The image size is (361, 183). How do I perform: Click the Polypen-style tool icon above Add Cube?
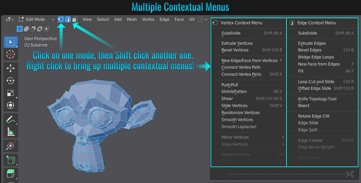[11, 146]
